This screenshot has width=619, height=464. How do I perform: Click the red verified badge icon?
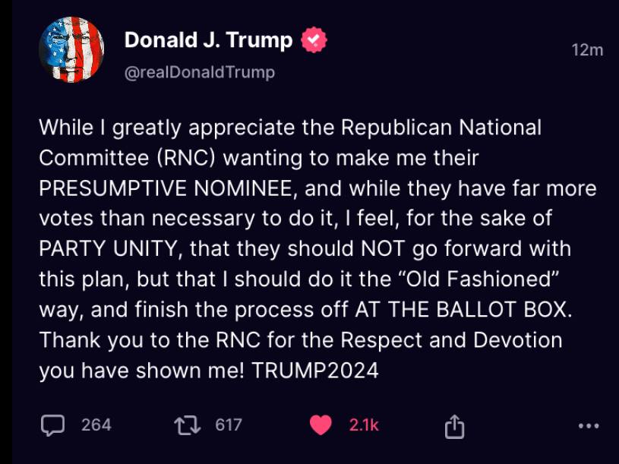pyautogui.click(x=313, y=40)
